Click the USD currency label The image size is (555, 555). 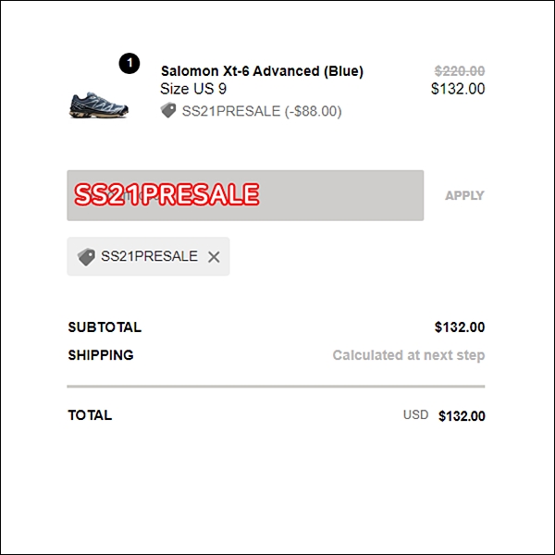[x=415, y=414]
